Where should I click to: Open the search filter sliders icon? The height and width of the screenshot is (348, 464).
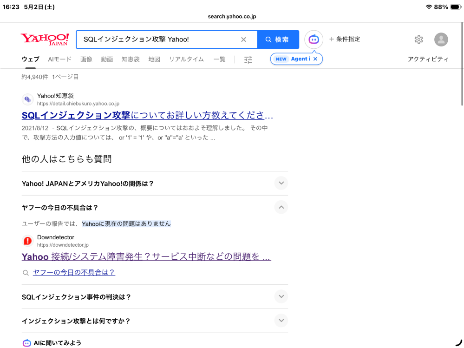click(248, 59)
